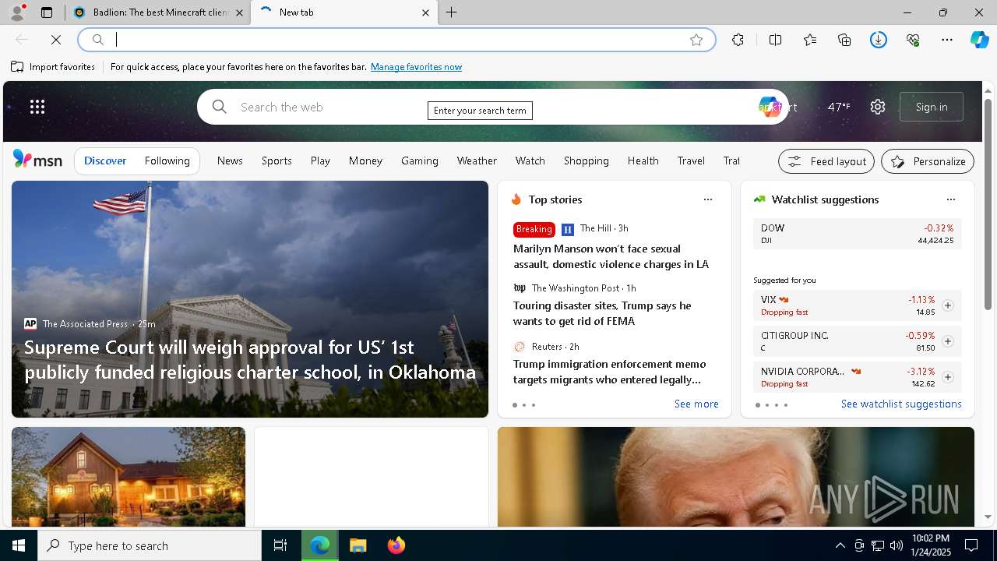The width and height of the screenshot is (997, 561).
Task: Show hidden system tray icons
Action: 840,545
